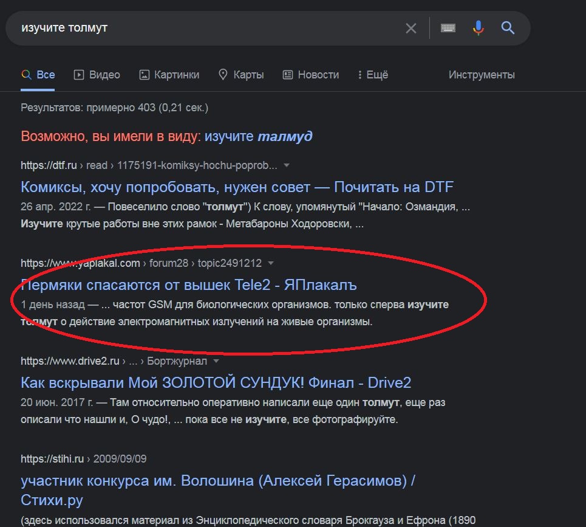Click into the search input field
586x527 pixels.
[x=206, y=28]
